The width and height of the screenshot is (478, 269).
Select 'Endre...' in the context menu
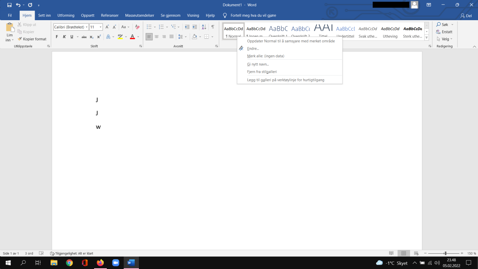(253, 49)
